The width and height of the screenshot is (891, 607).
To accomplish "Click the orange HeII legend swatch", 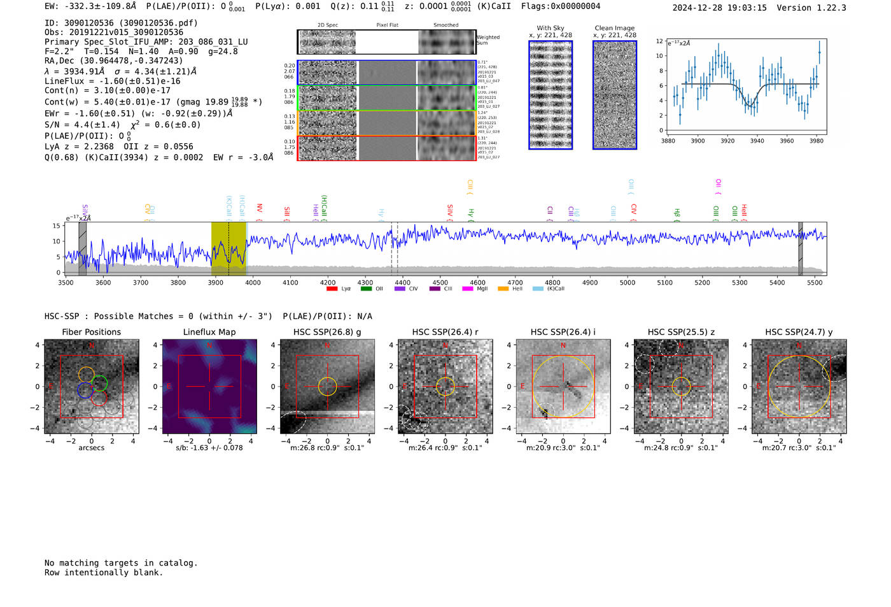I will click(x=503, y=289).
